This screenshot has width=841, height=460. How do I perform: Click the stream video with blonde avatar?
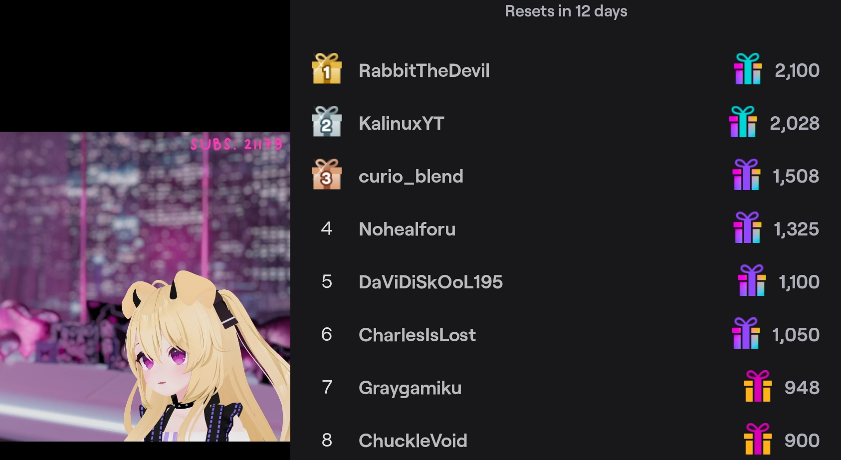click(145, 286)
